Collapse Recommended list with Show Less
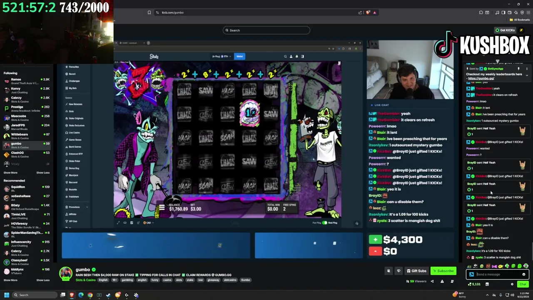 coord(43,280)
